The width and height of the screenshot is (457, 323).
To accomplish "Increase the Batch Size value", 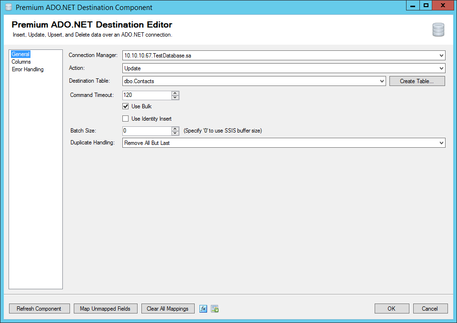I will pos(175,129).
